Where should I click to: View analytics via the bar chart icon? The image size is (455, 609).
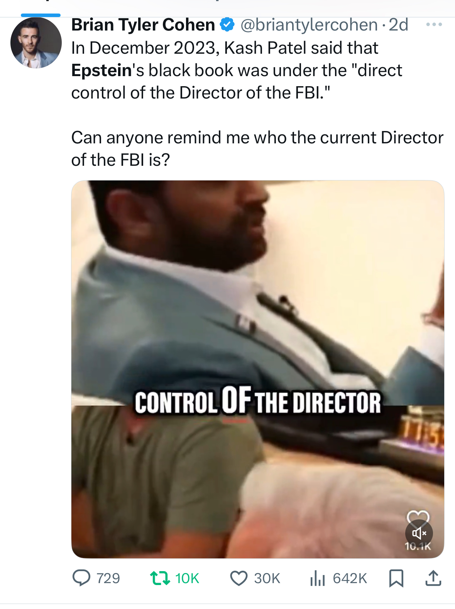click(x=317, y=578)
